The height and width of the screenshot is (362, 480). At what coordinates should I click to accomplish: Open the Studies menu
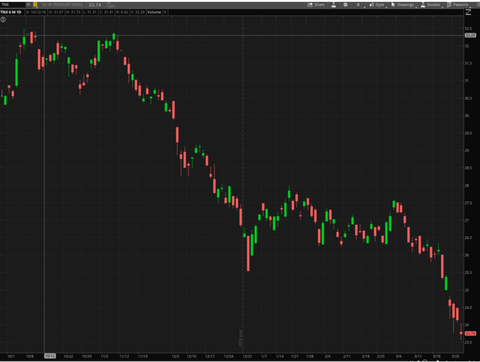[x=430, y=5]
